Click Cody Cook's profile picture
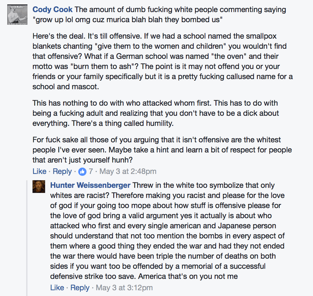313x296 pixels. (x=15, y=15)
